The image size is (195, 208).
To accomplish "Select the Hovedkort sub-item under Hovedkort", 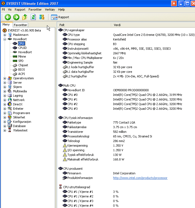I will [x=25, y=52].
